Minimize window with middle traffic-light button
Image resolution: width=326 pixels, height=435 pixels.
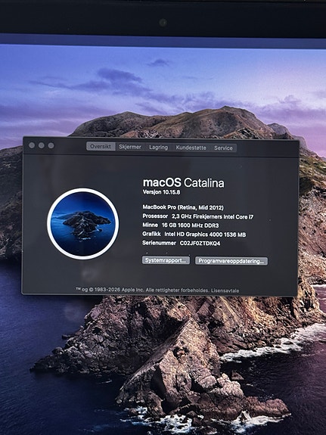(x=42, y=145)
